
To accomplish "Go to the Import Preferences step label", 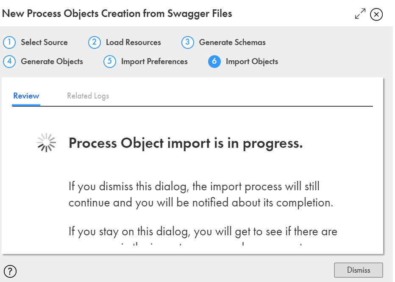I will click(x=154, y=62).
